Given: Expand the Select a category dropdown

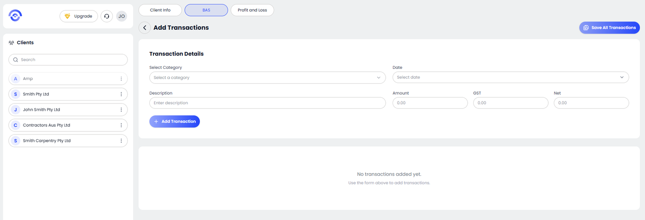Looking at the screenshot, I should [267, 78].
